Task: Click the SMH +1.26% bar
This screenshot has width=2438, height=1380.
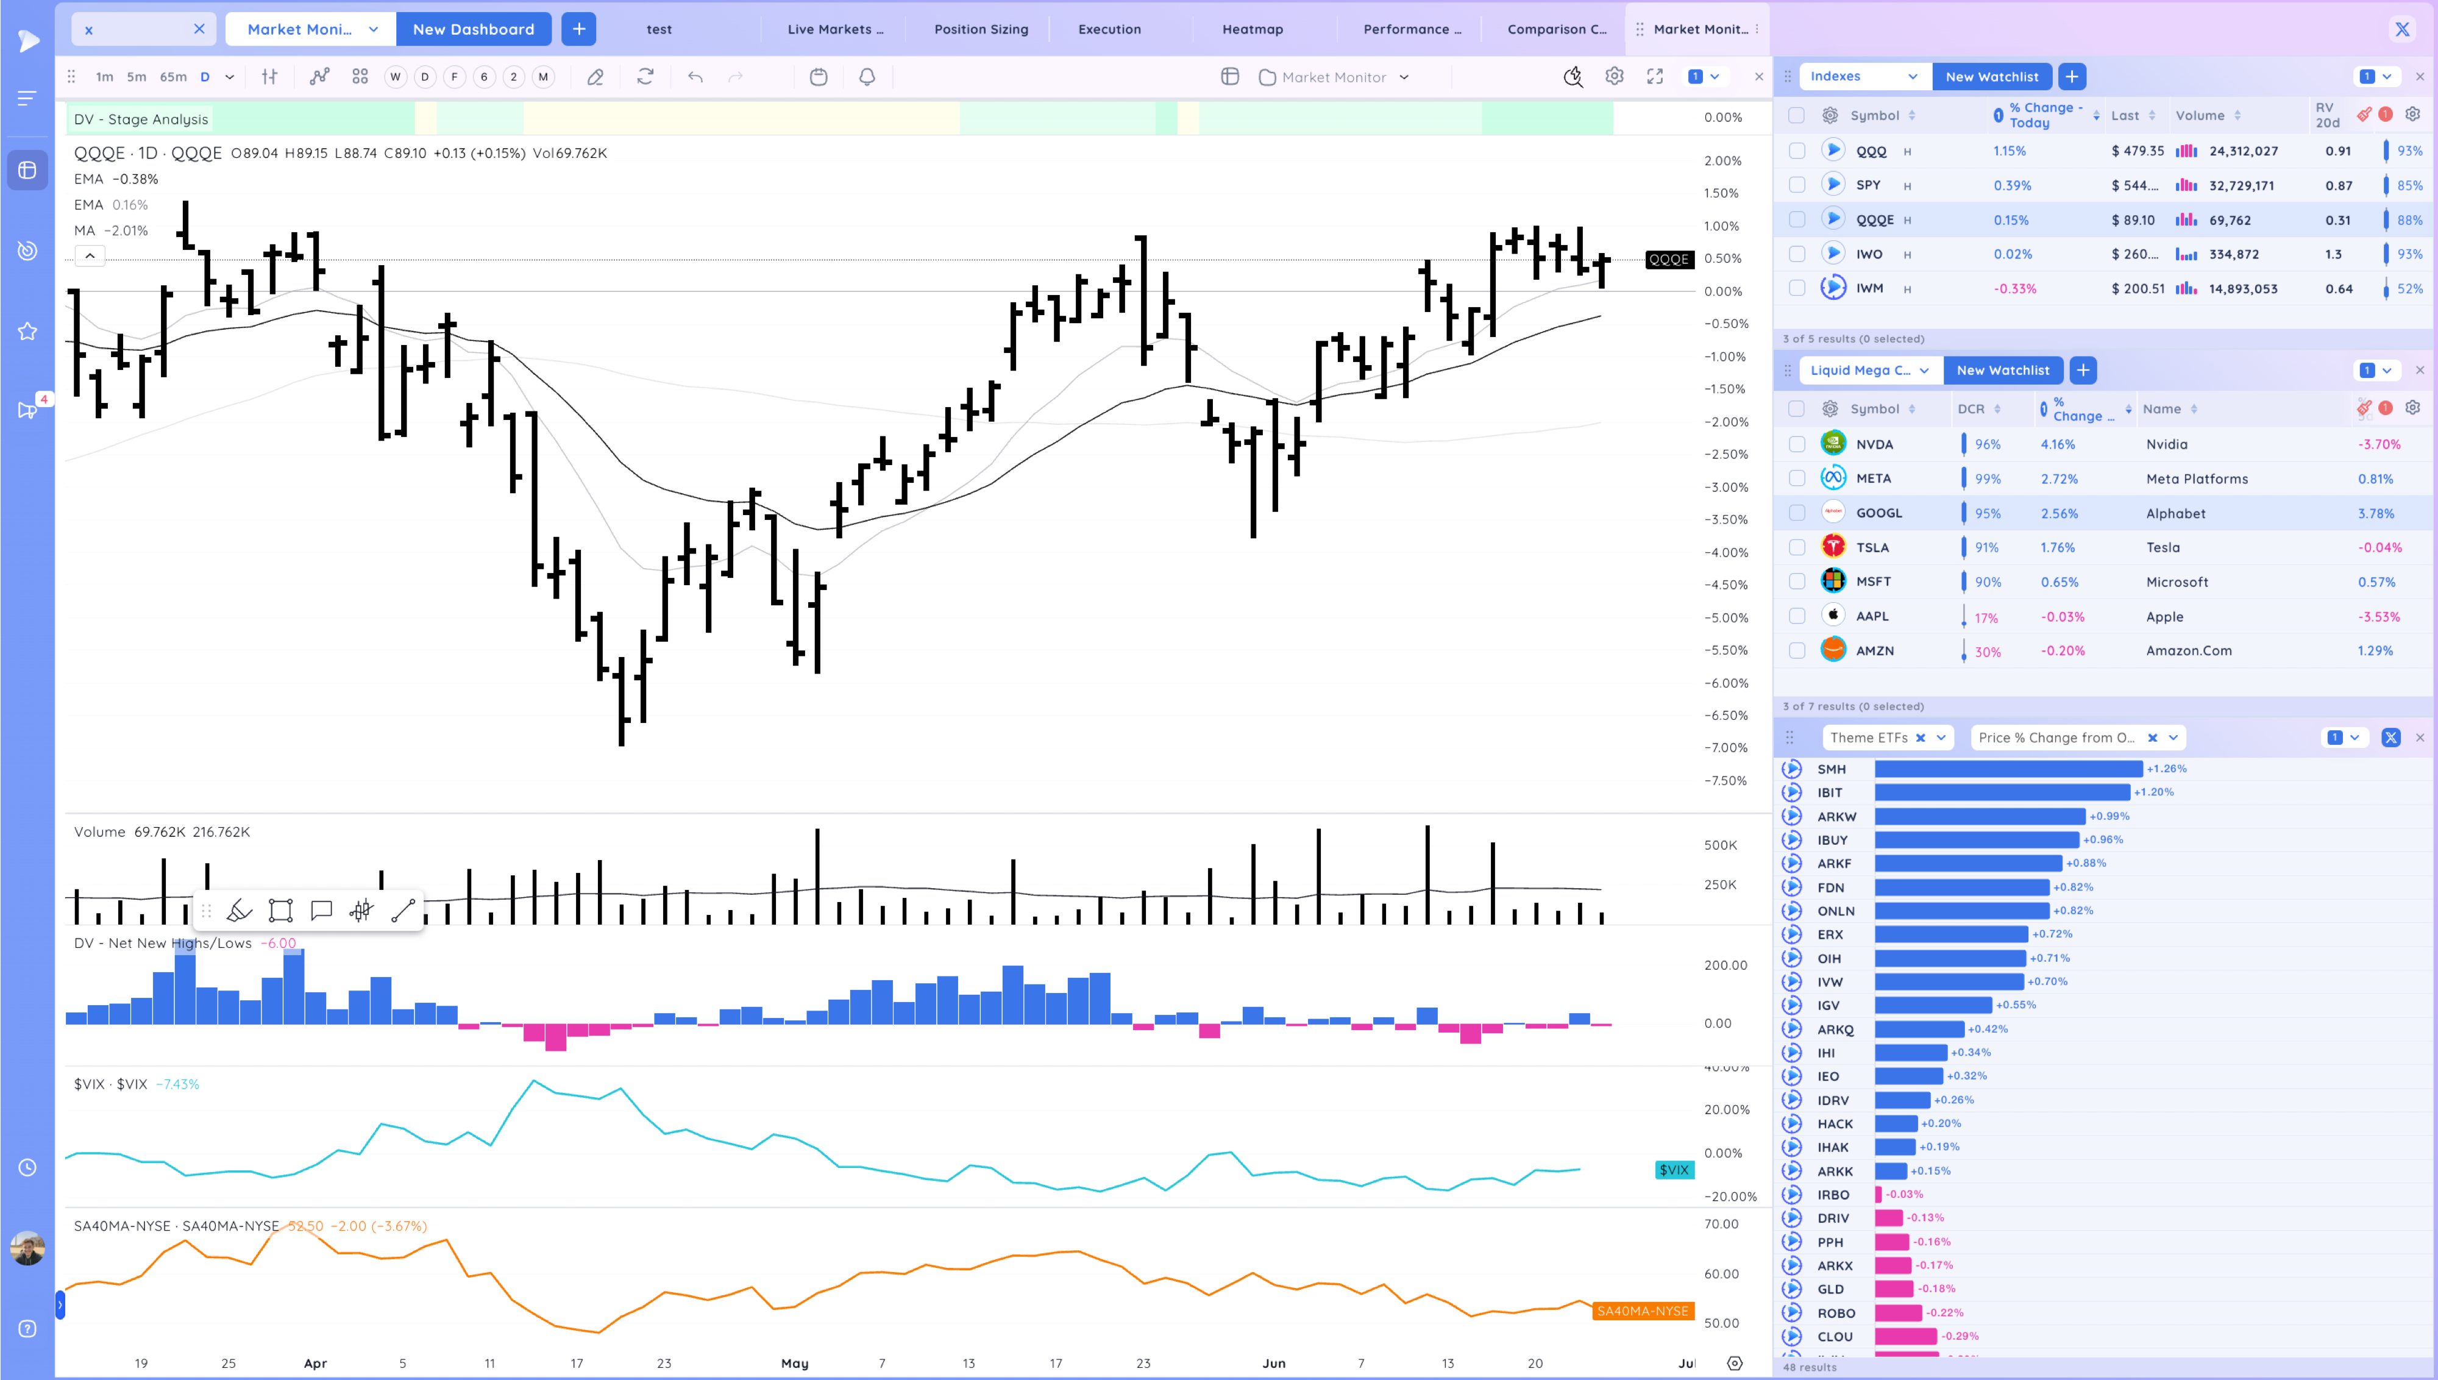Action: (2008, 769)
